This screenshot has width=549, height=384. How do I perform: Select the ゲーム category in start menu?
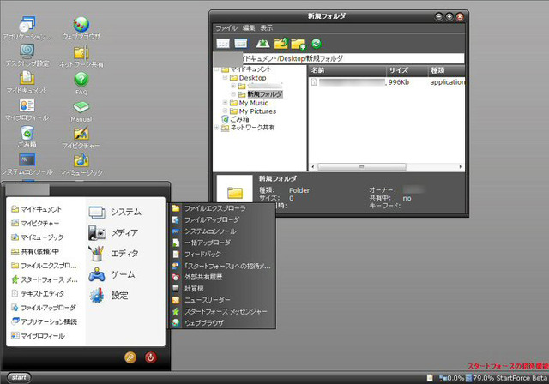click(x=114, y=275)
